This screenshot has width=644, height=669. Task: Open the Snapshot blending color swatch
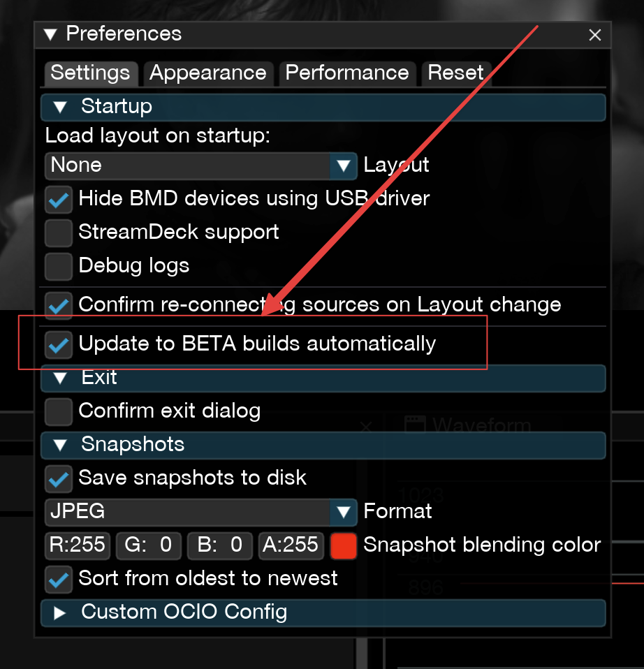click(344, 545)
